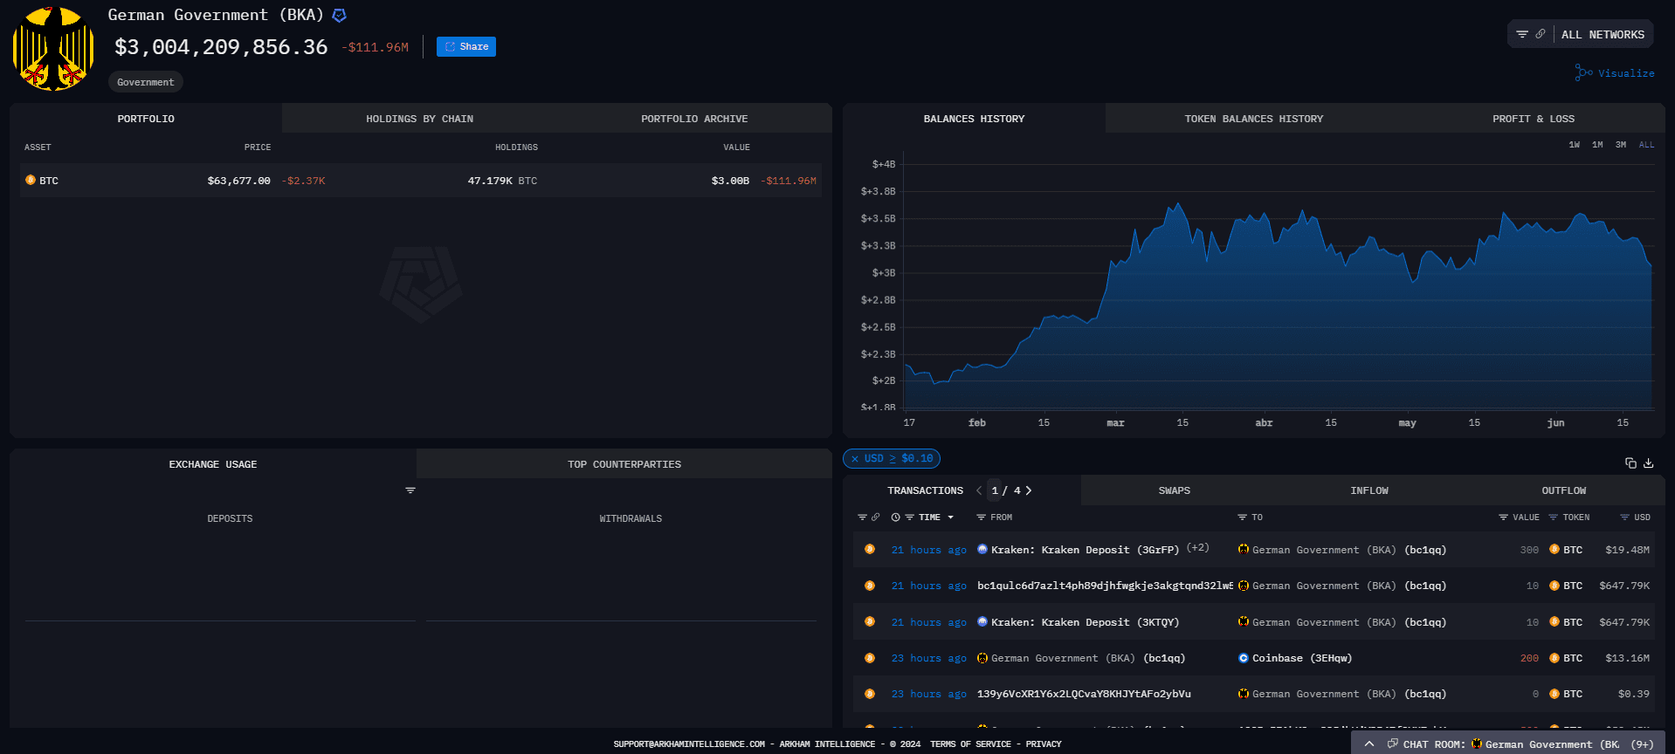
Task: Expand the Chat Room panel with the up chevron
Action: 1369,744
